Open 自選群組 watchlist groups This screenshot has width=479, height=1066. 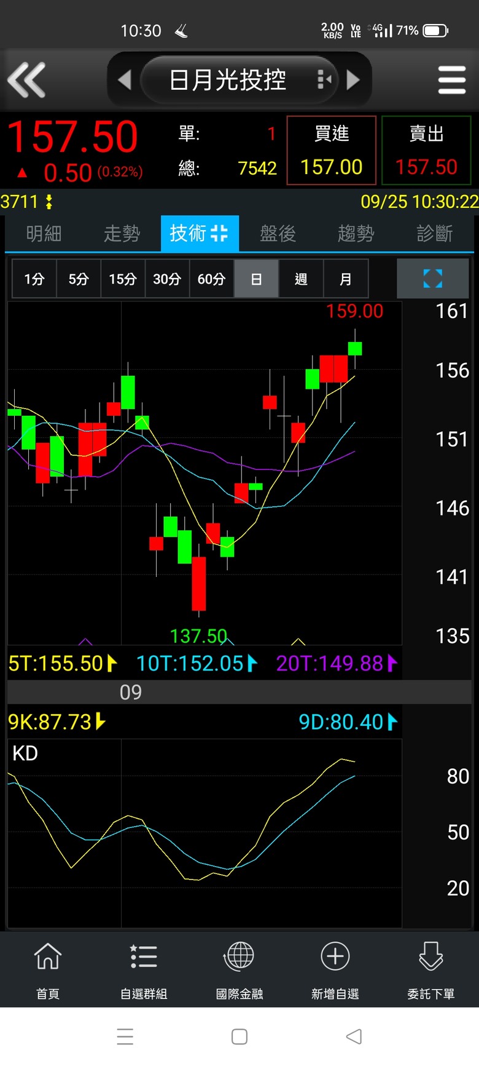(144, 970)
